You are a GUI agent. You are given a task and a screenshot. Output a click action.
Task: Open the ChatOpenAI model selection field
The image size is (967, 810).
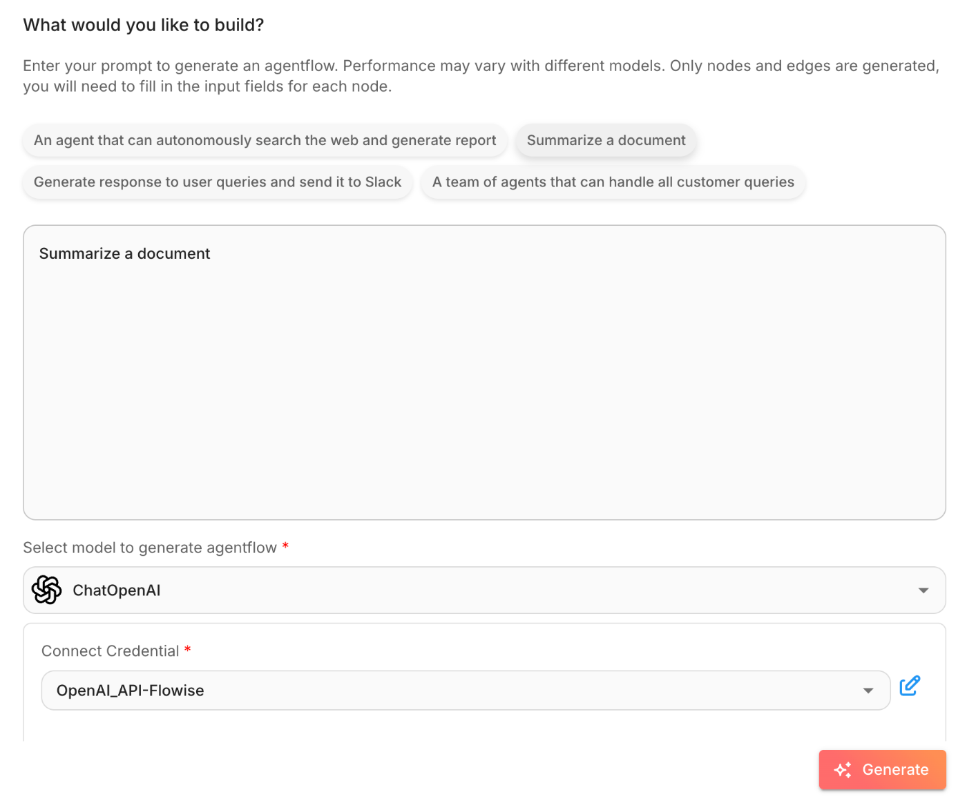[483, 590]
